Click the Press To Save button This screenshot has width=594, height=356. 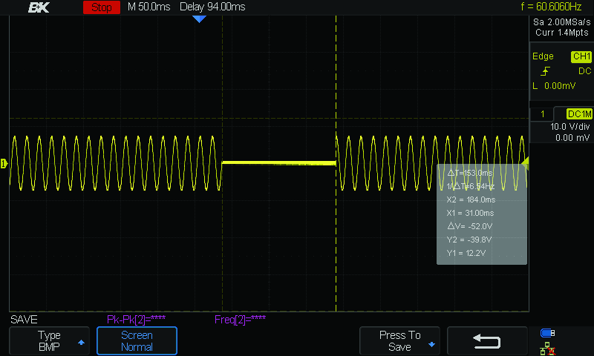(399, 341)
